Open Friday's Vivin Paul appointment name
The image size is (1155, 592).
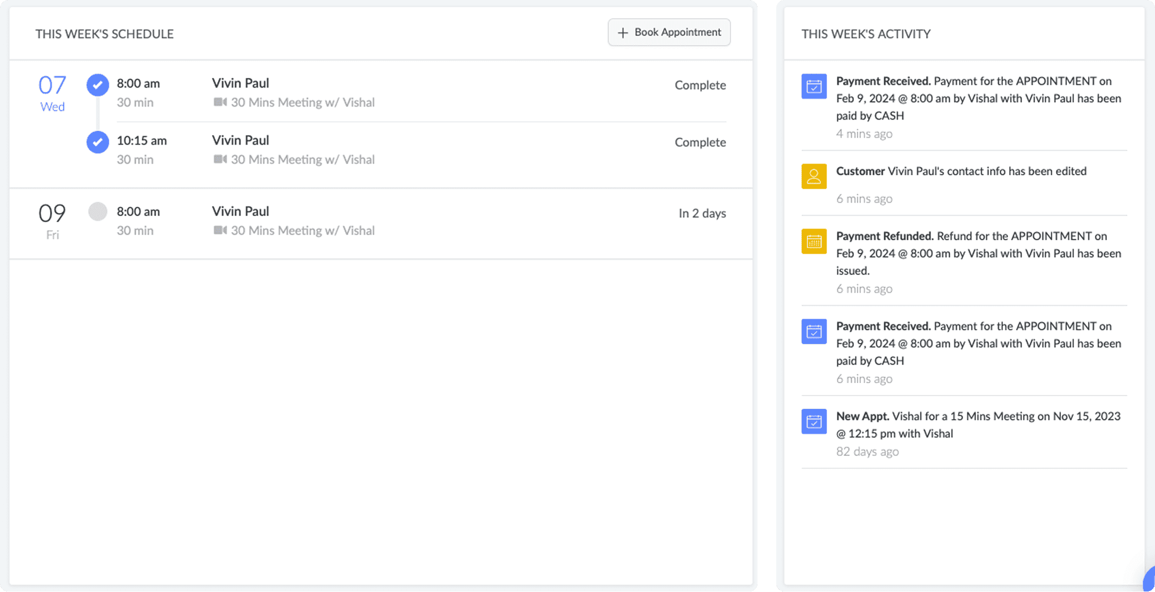click(x=240, y=211)
